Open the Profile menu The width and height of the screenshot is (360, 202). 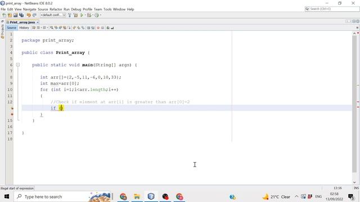88,10
